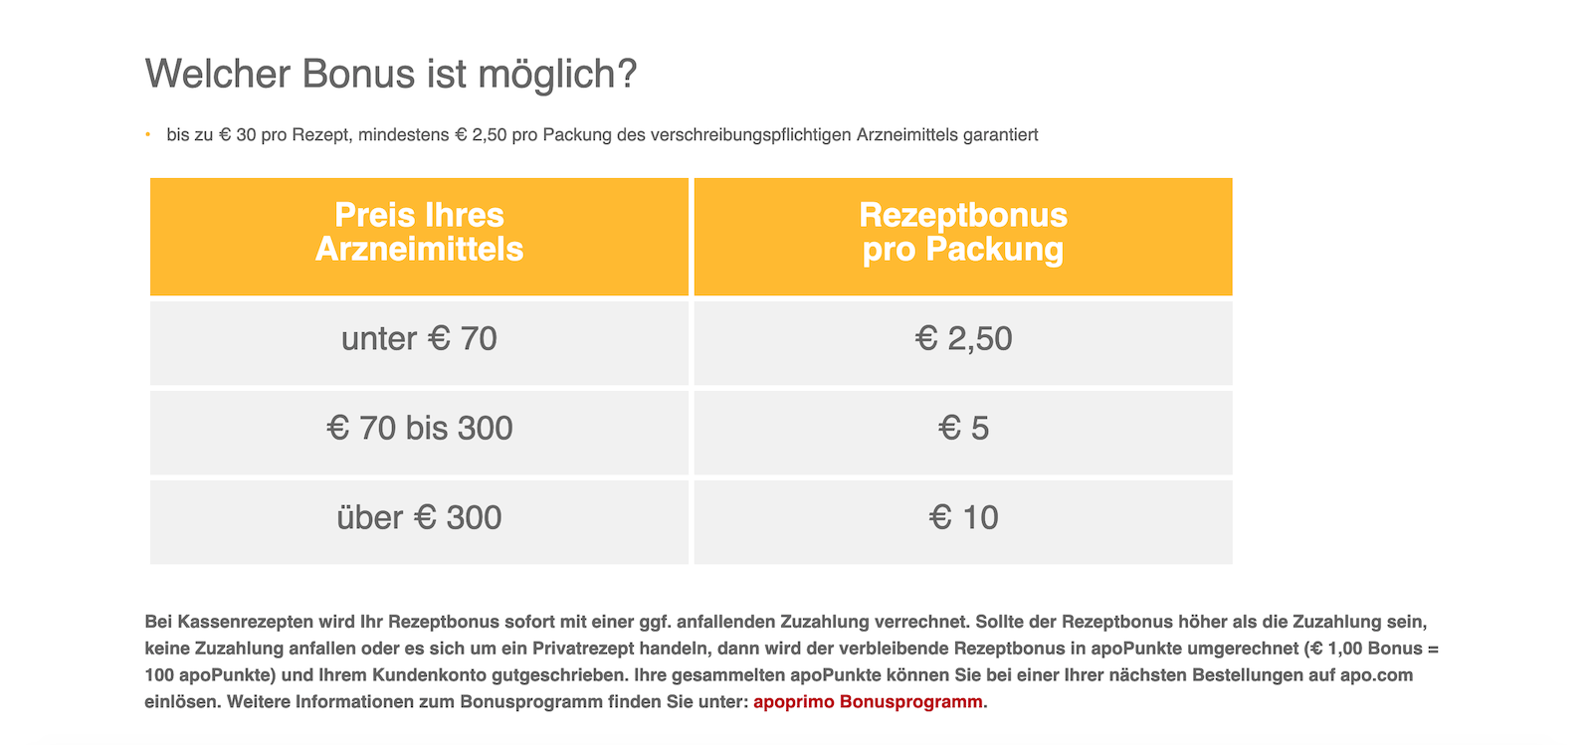
Task: Select the 'Preis Ihres Arzneimittels' column header
Action: [419, 233]
